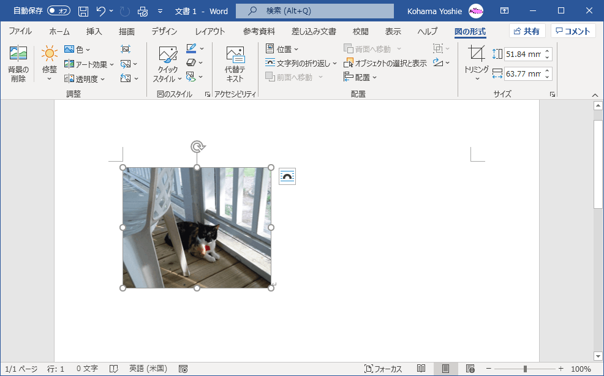
Task: Click the Undo arrow icon
Action: (100, 11)
